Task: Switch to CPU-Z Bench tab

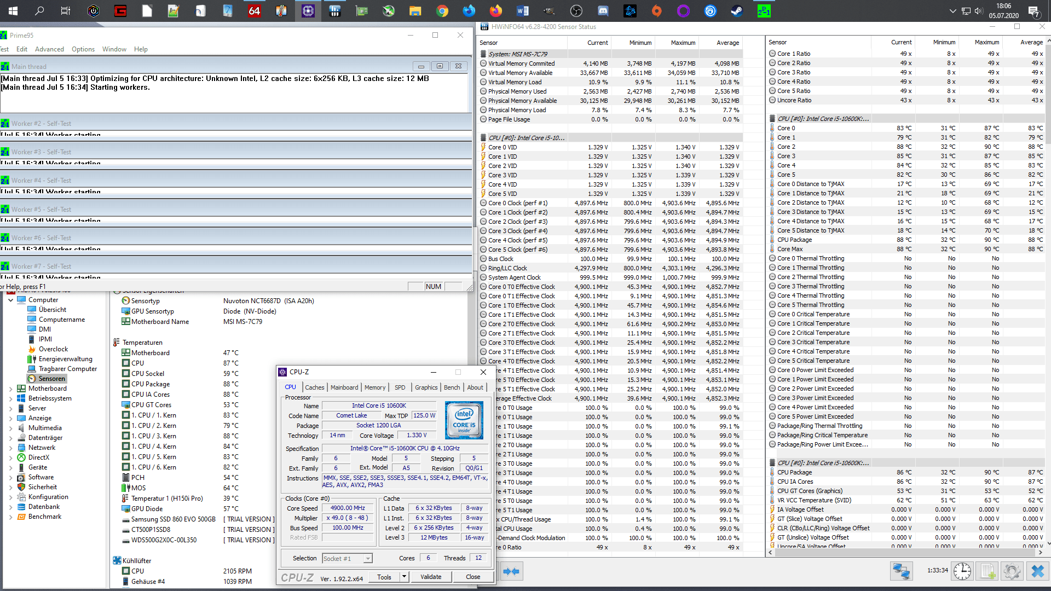Action: coord(452,387)
